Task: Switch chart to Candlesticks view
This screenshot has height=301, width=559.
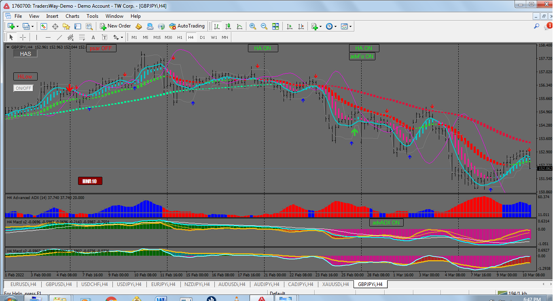Action: (228, 26)
